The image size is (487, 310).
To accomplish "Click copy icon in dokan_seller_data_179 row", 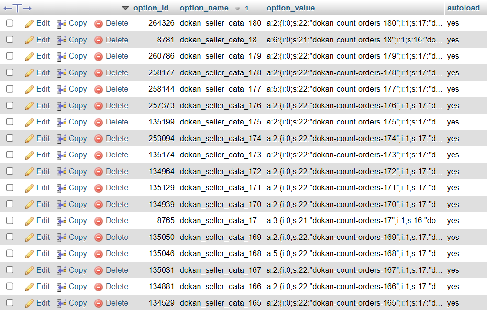I will point(62,56).
